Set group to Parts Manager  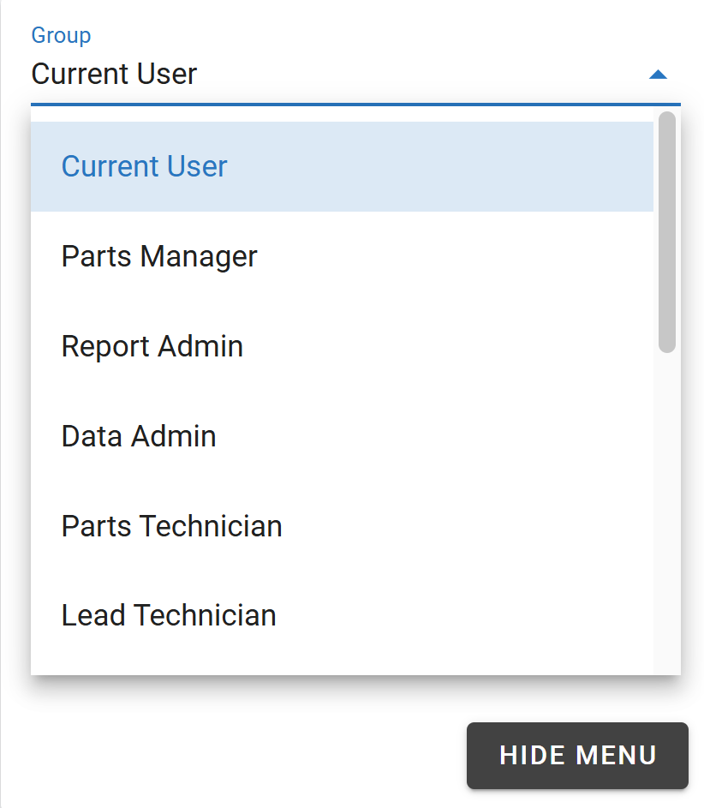point(159,256)
